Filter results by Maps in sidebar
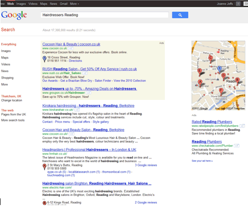 tap(5, 58)
